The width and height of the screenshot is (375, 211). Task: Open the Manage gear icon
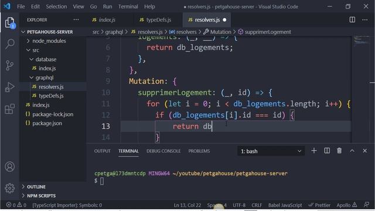coord(10,188)
